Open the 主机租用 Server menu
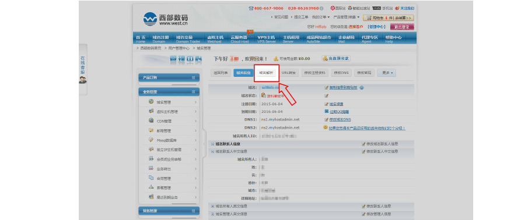The height and width of the screenshot is (220, 521). pos(291,39)
